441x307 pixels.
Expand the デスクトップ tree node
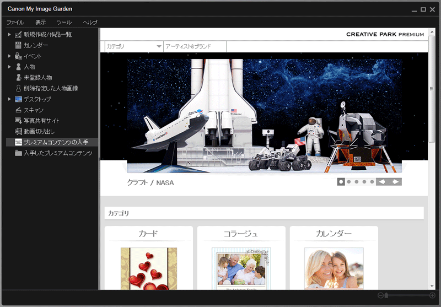[x=9, y=99]
